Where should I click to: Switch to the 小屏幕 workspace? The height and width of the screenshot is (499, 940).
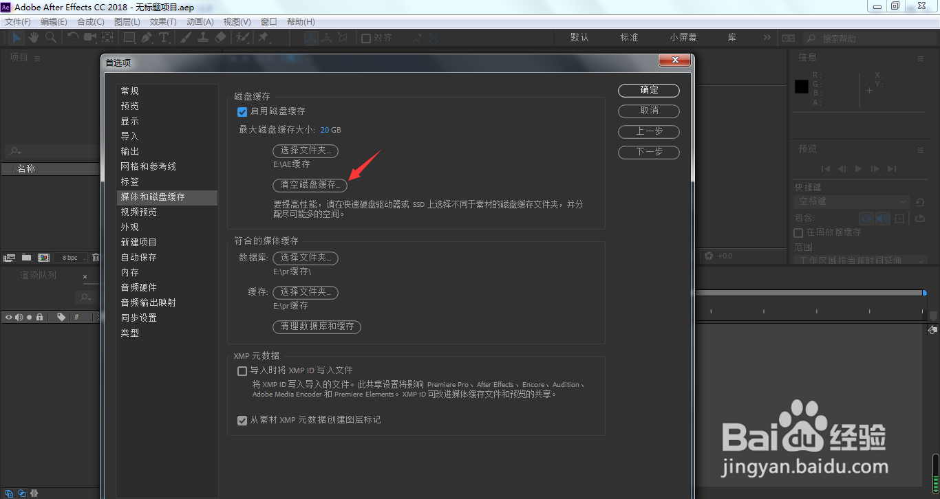tap(683, 37)
